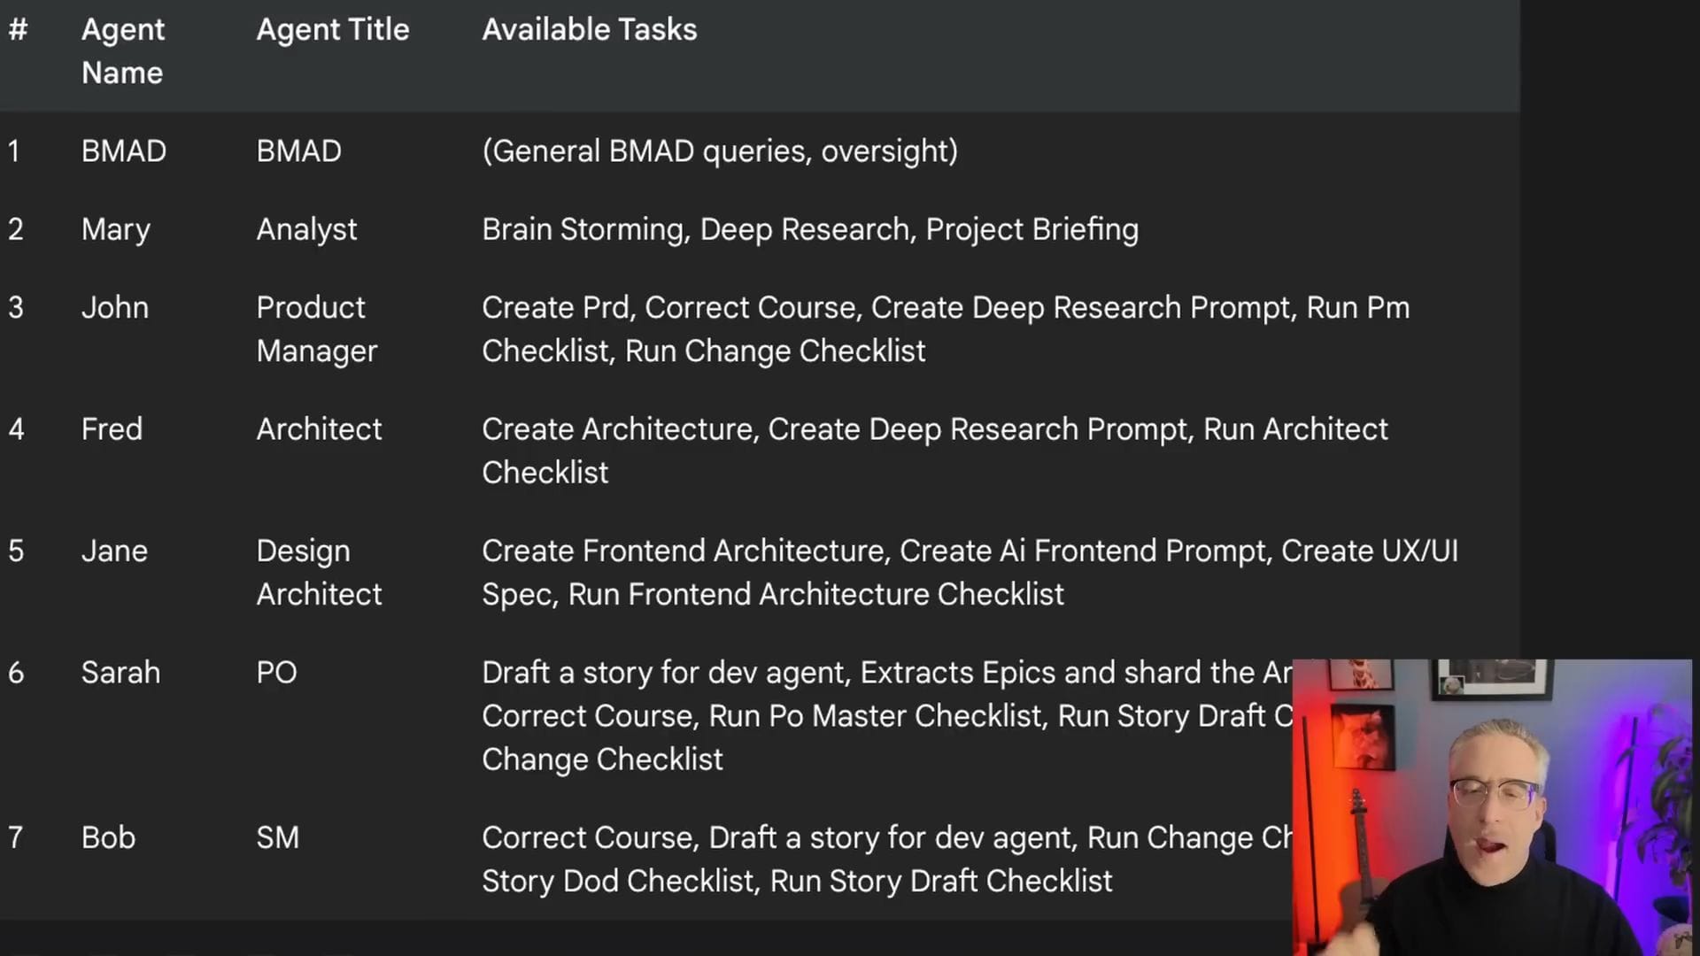Click the 'Design Architect' title cell
Screen dimensions: 1700x956
[x=319, y=572]
